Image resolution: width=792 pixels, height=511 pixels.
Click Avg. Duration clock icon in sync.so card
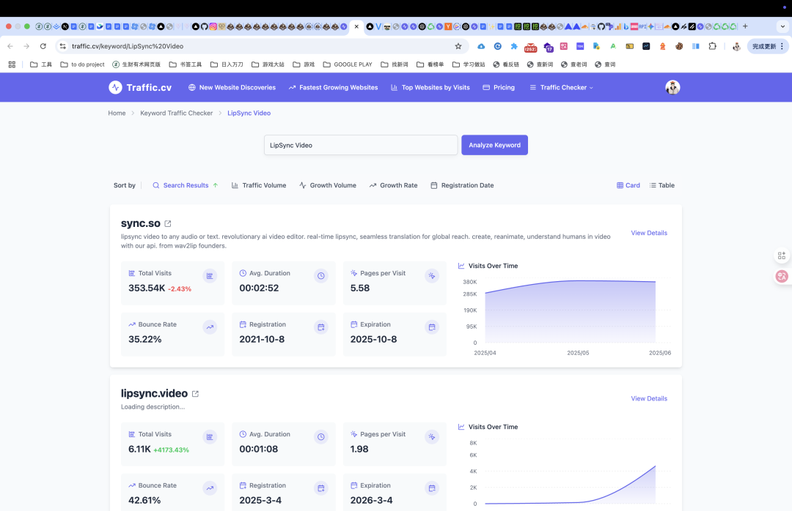point(320,276)
